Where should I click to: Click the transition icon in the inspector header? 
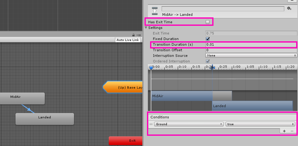pos(155,11)
